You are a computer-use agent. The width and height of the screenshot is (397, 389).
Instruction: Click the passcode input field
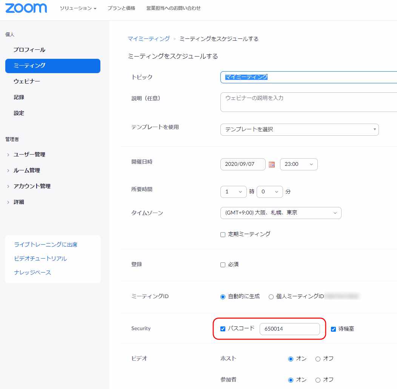point(289,329)
